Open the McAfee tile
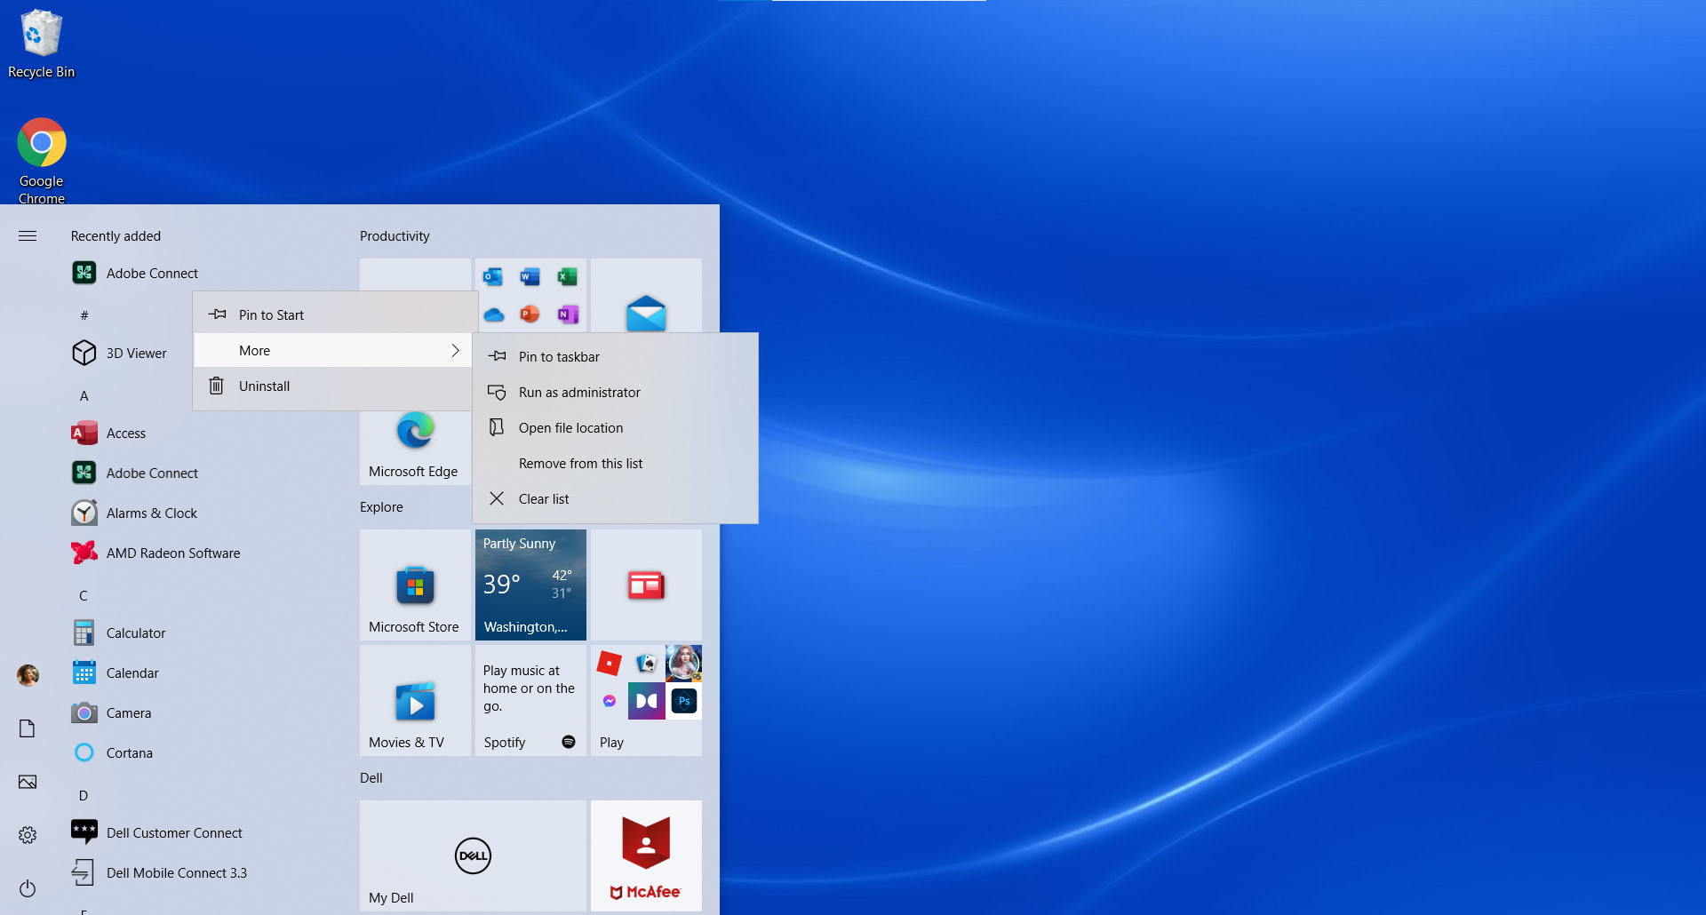1706x915 pixels. (x=646, y=855)
